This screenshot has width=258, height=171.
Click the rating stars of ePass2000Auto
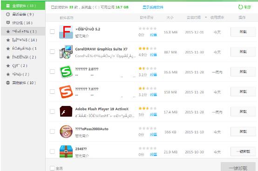pos(148,128)
